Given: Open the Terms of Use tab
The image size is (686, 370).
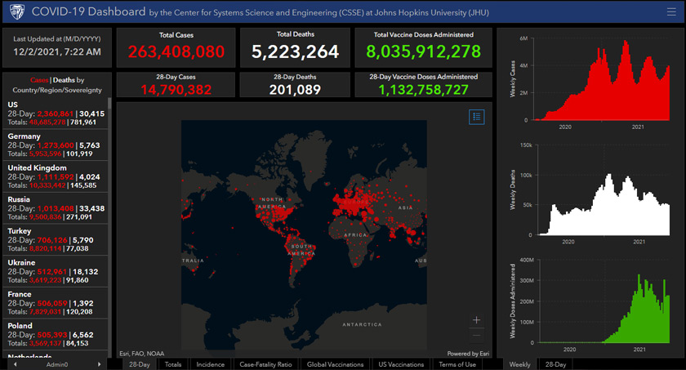Looking at the screenshot, I should (x=457, y=364).
